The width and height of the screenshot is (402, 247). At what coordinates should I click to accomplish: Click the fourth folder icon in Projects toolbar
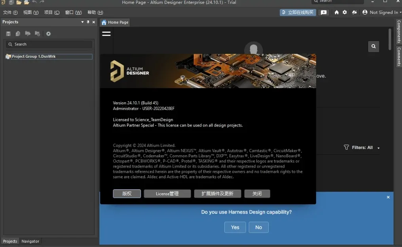coord(38,34)
